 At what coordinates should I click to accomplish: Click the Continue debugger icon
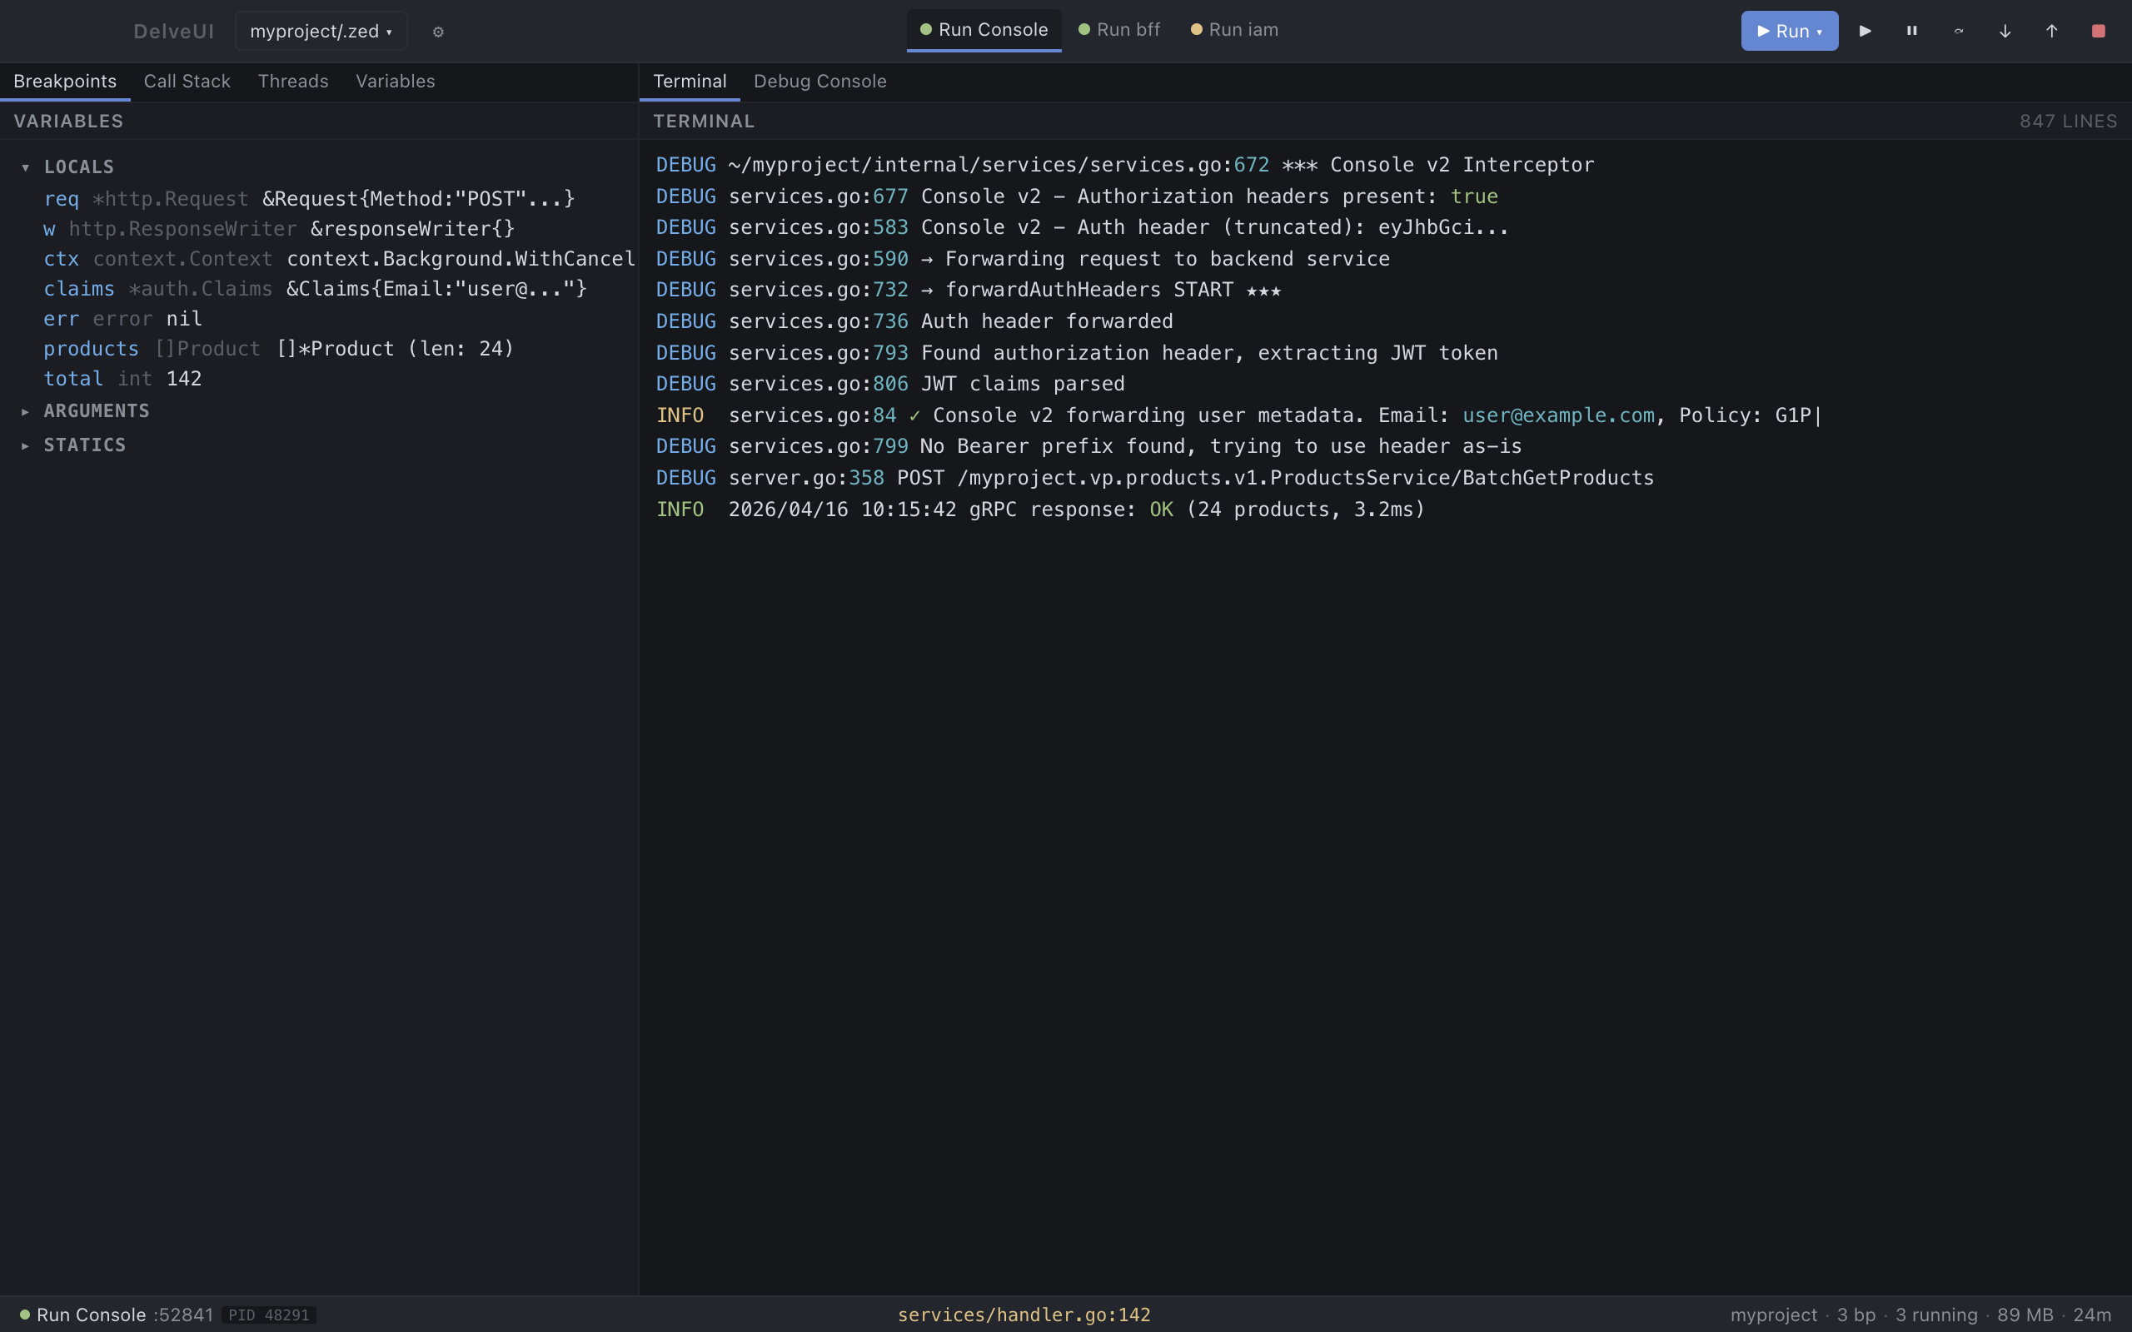coord(1865,31)
